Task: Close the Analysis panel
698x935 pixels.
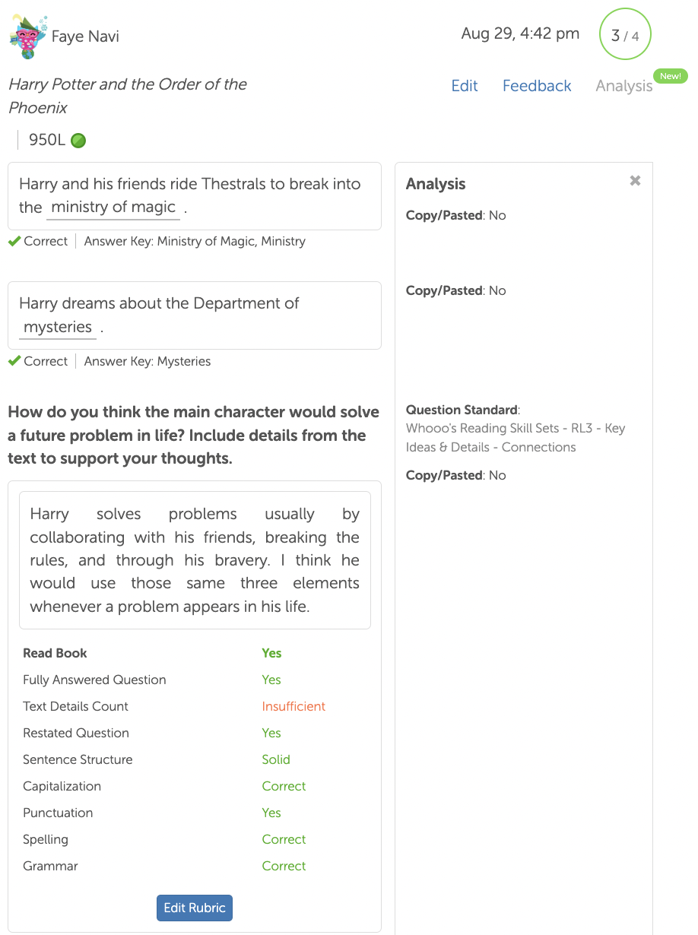Action: 635,181
